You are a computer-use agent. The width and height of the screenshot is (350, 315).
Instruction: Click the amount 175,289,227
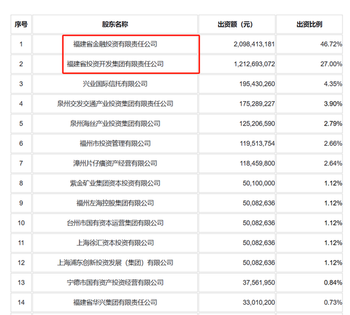point(257,104)
